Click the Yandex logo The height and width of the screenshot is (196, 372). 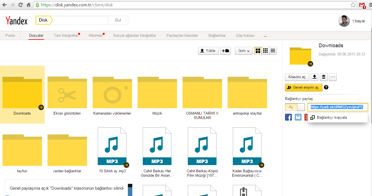17,21
